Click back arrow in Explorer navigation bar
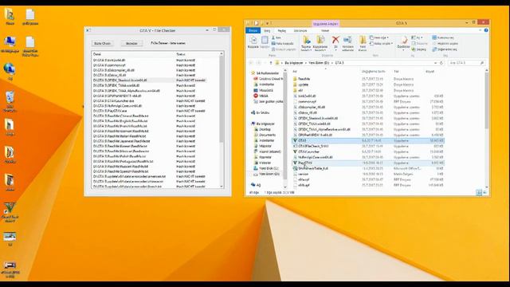This screenshot has width=510, height=287. point(251,63)
